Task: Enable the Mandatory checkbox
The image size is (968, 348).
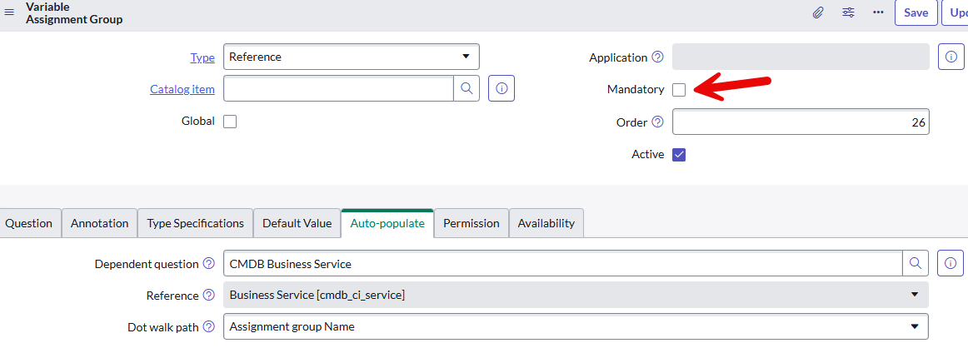Action: (679, 89)
